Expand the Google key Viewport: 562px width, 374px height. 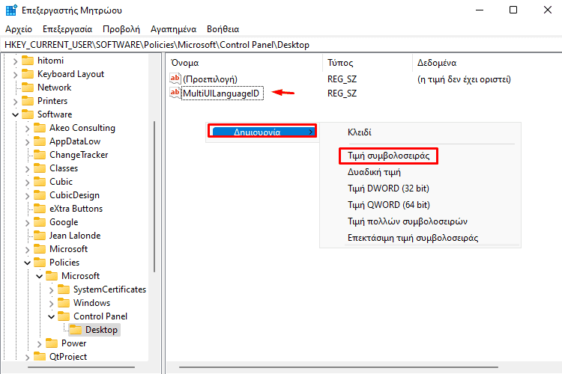27,223
